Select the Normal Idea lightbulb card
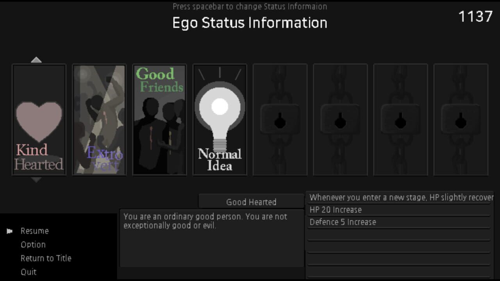Screen dimensions: 500x281 [220, 120]
